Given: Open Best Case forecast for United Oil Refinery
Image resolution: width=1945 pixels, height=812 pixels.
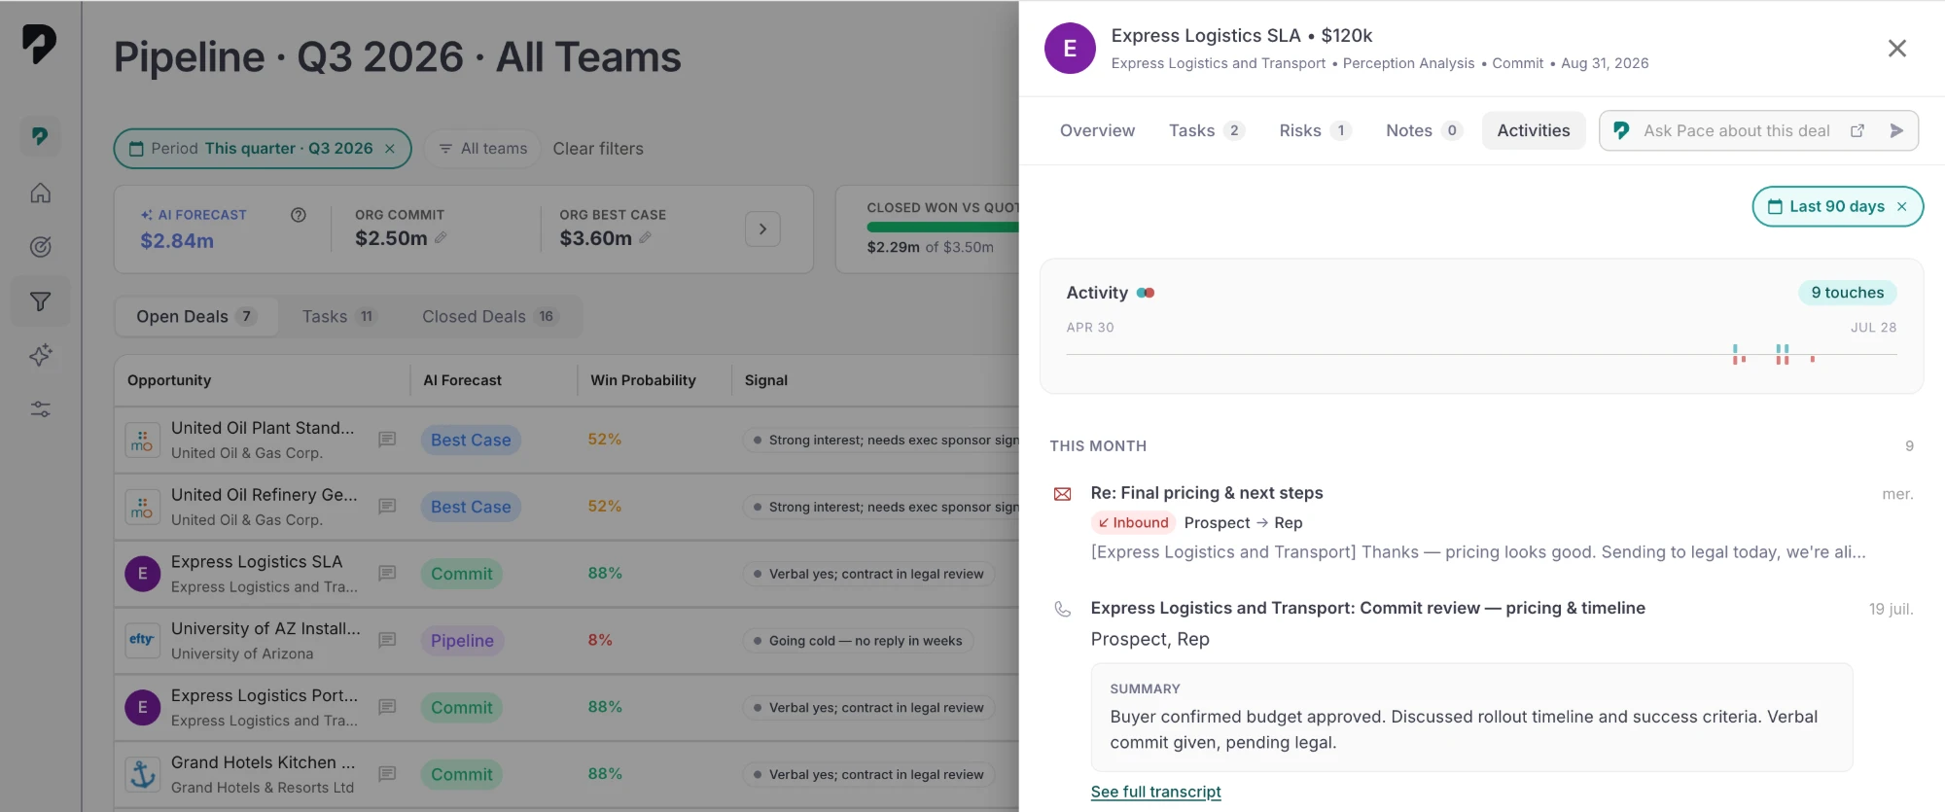Looking at the screenshot, I should click(471, 508).
